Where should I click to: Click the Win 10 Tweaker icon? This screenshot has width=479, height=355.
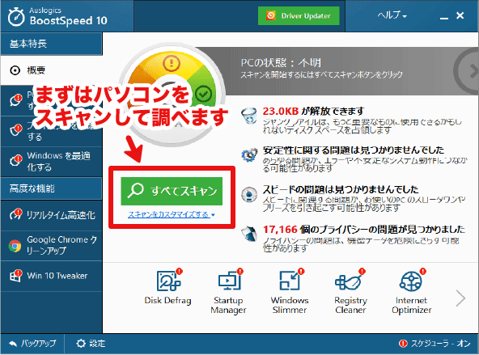[x=15, y=276]
